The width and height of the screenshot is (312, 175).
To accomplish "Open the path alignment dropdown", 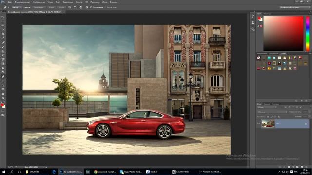I will tap(75, 7).
